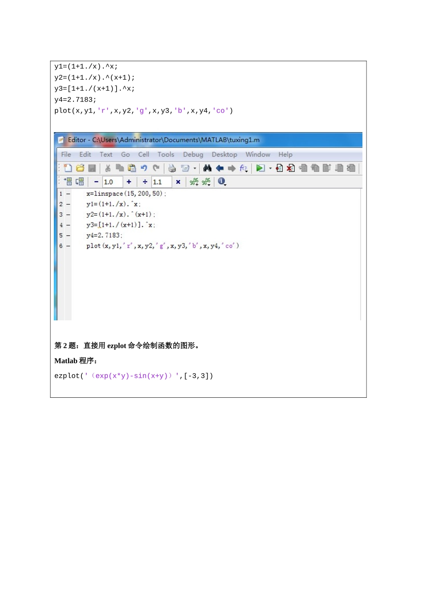Open the Desktop menu
423x598 pixels.
point(224,154)
